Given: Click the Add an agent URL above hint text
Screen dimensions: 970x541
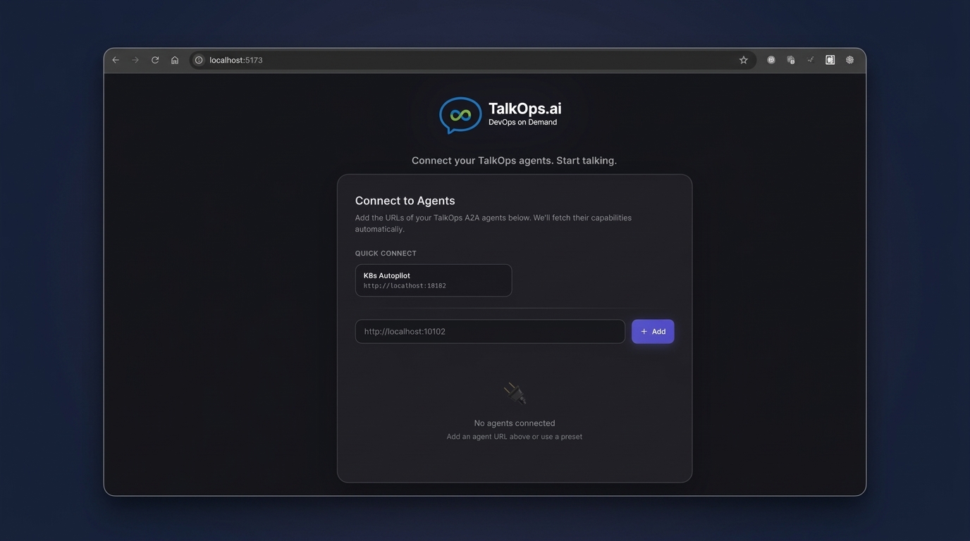Looking at the screenshot, I should (515, 437).
